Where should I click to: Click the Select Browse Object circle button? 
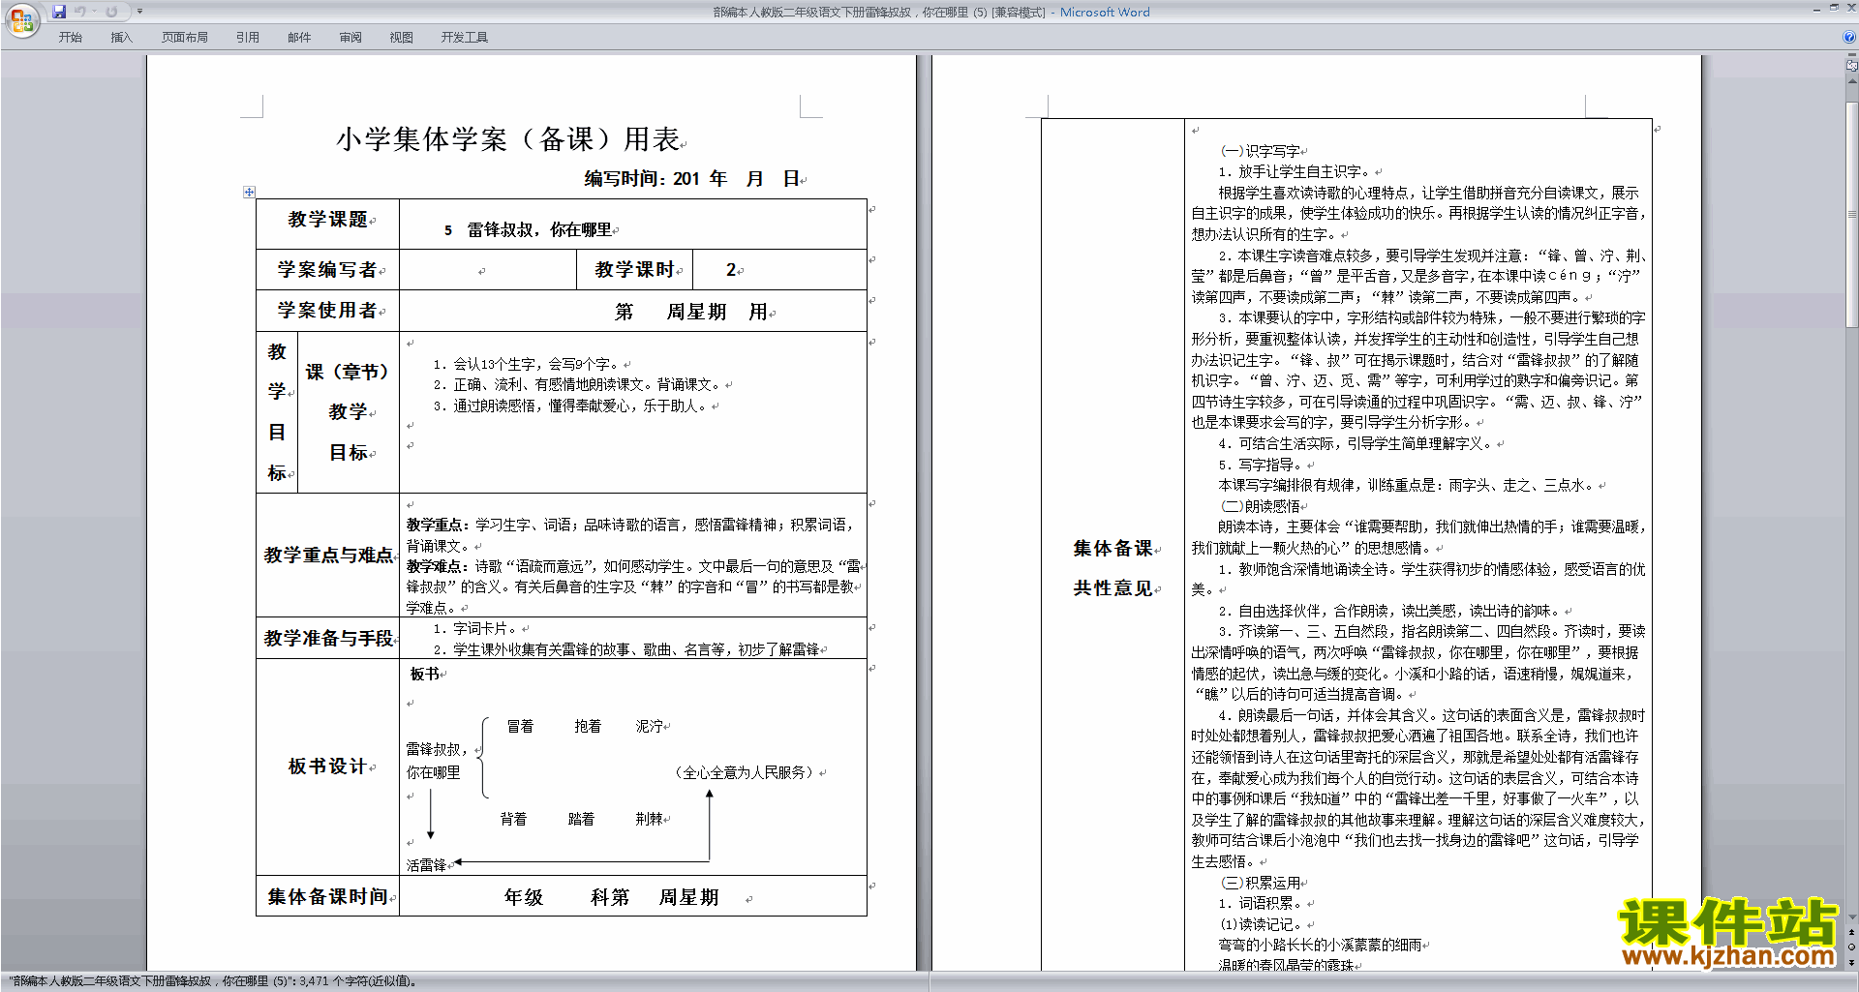pos(1852,947)
